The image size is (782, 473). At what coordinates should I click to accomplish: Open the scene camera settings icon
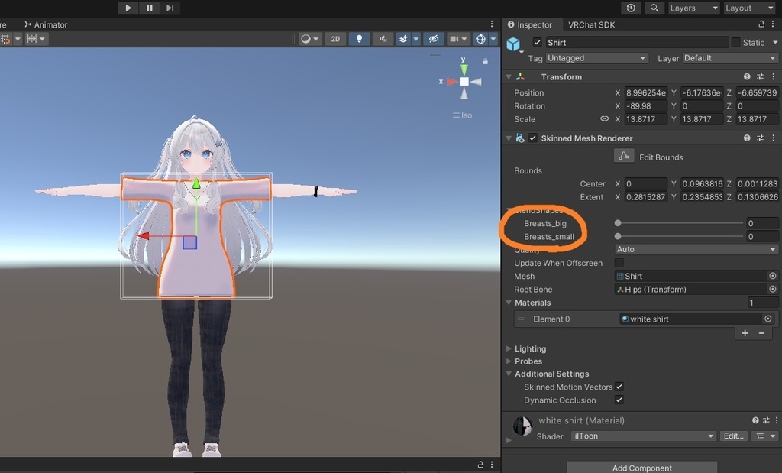(x=454, y=39)
